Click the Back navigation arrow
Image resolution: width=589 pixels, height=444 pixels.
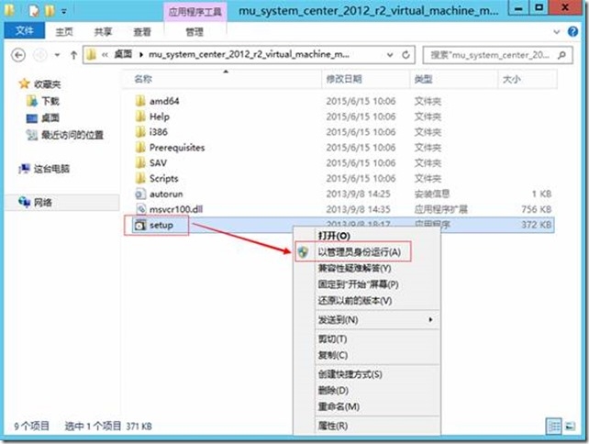[18, 56]
